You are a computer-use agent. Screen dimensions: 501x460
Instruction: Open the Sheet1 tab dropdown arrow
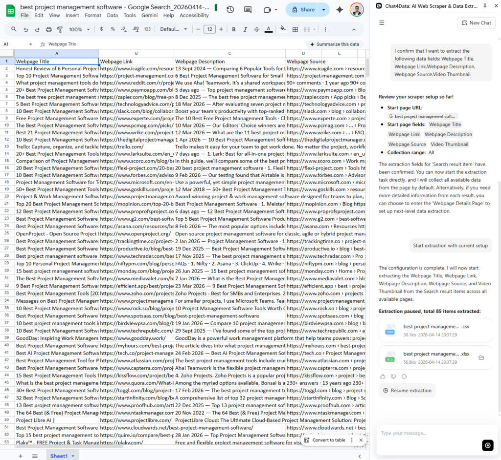tap(73, 456)
